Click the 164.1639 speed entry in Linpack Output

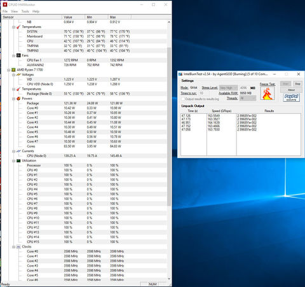pyautogui.click(x=213, y=123)
